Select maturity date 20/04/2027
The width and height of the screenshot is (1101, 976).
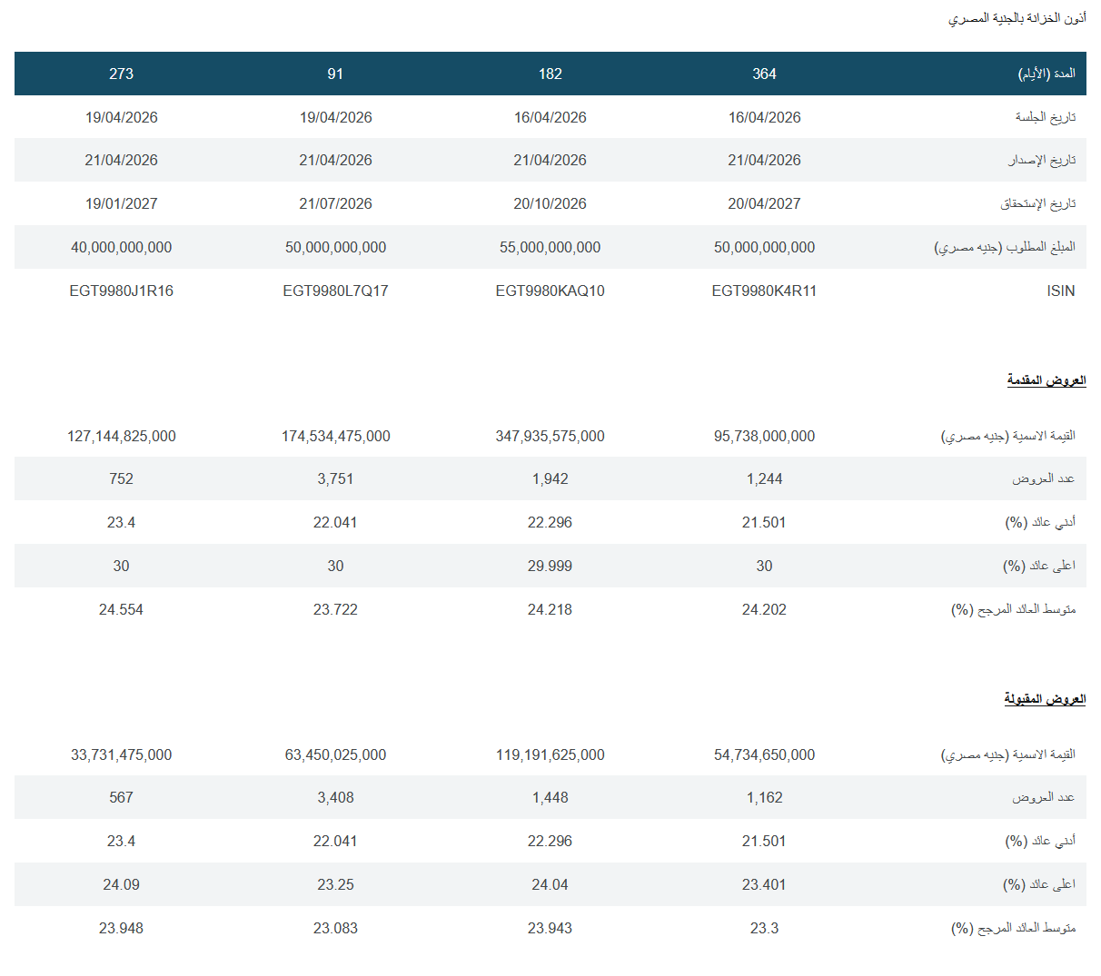coord(764,203)
